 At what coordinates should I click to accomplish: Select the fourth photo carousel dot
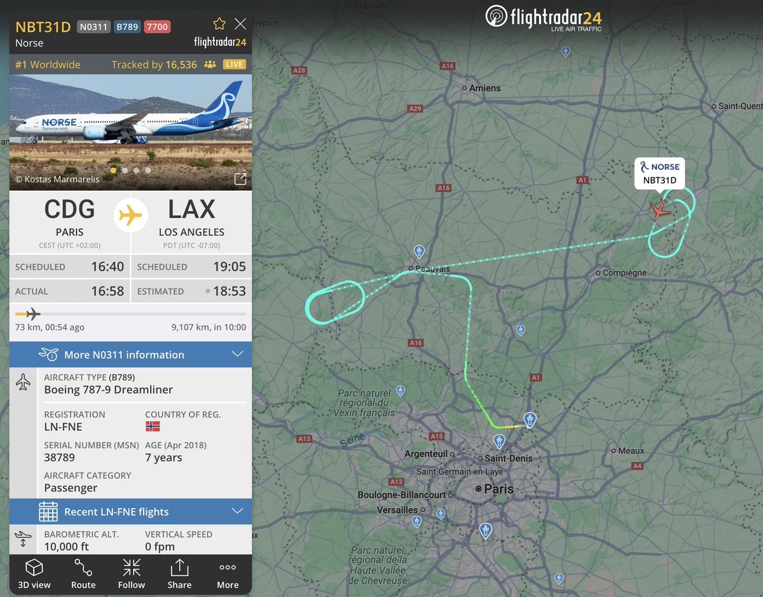[x=148, y=170]
